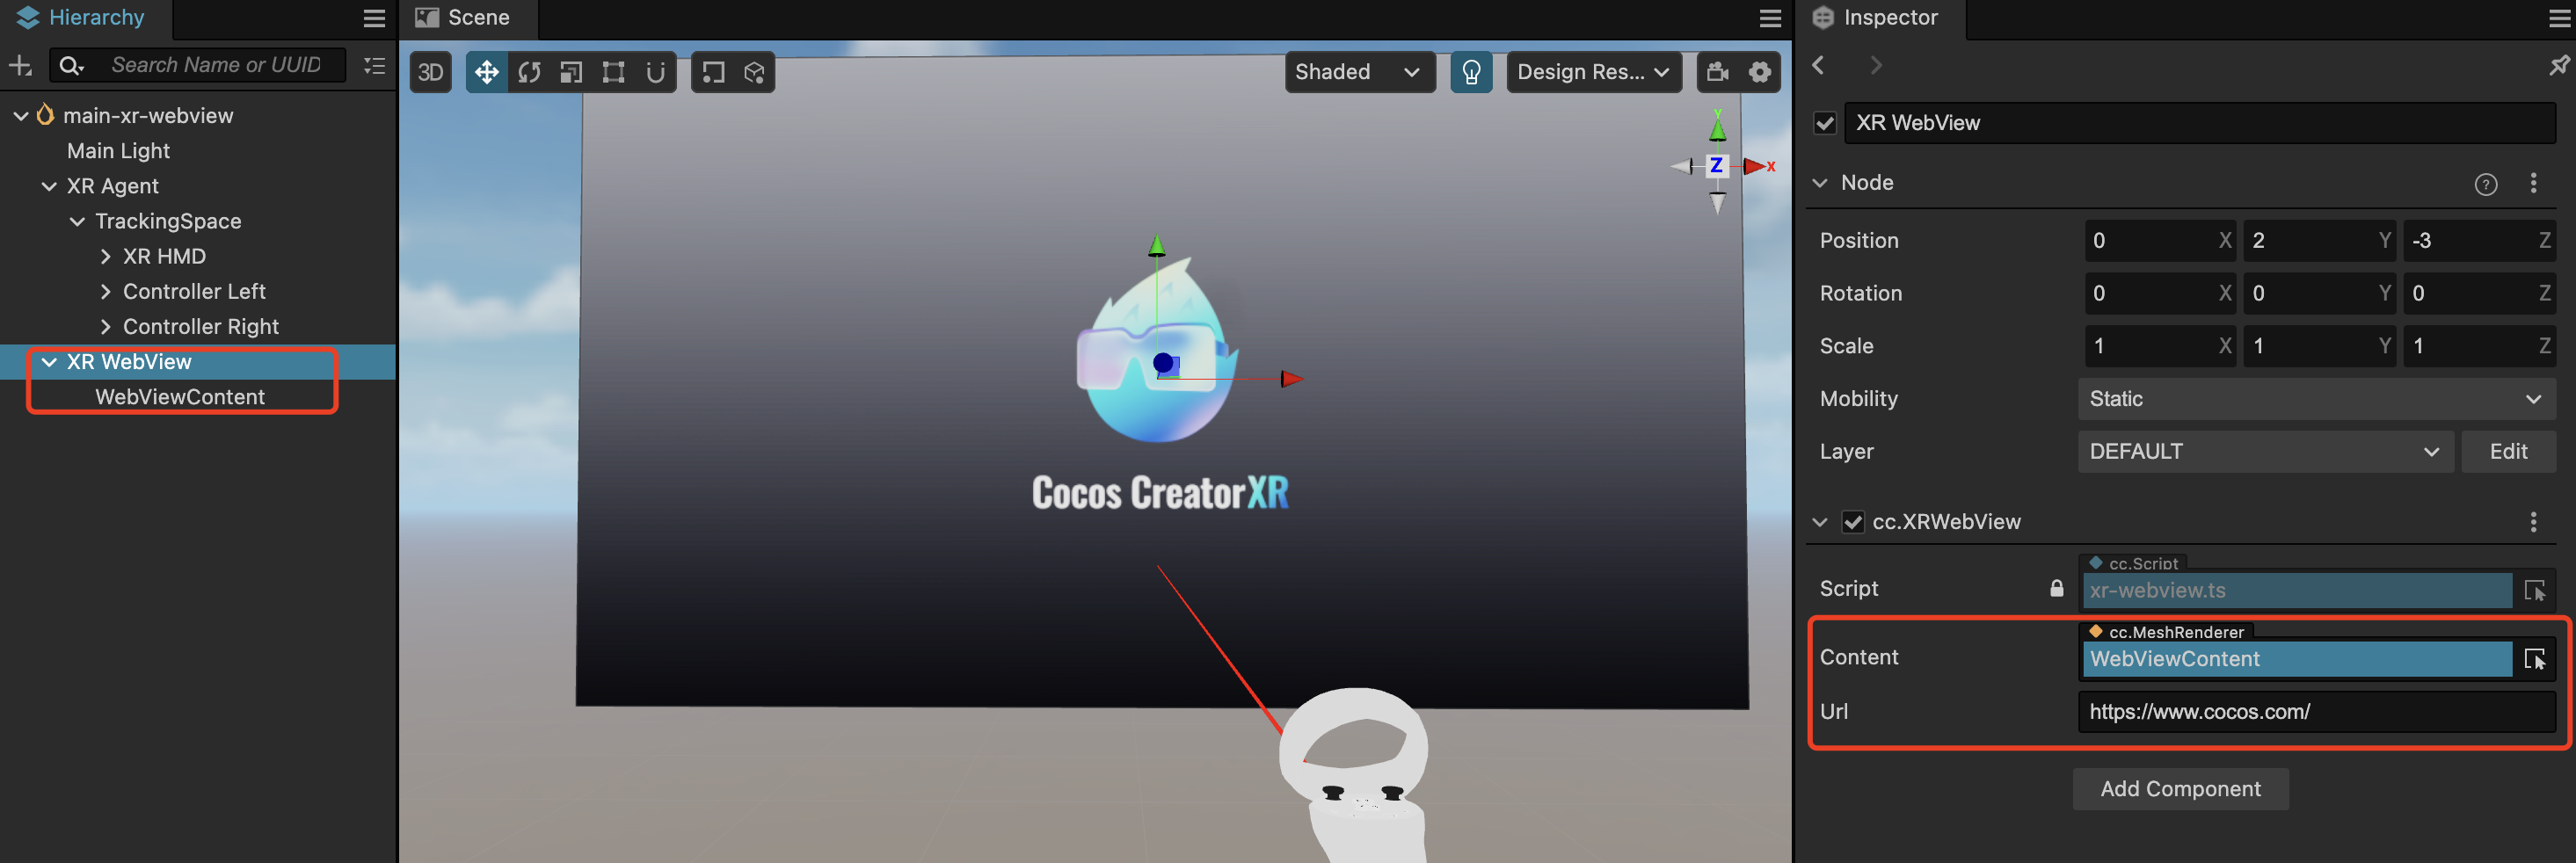Click the green Y axis move arrow in scene

click(x=1157, y=246)
